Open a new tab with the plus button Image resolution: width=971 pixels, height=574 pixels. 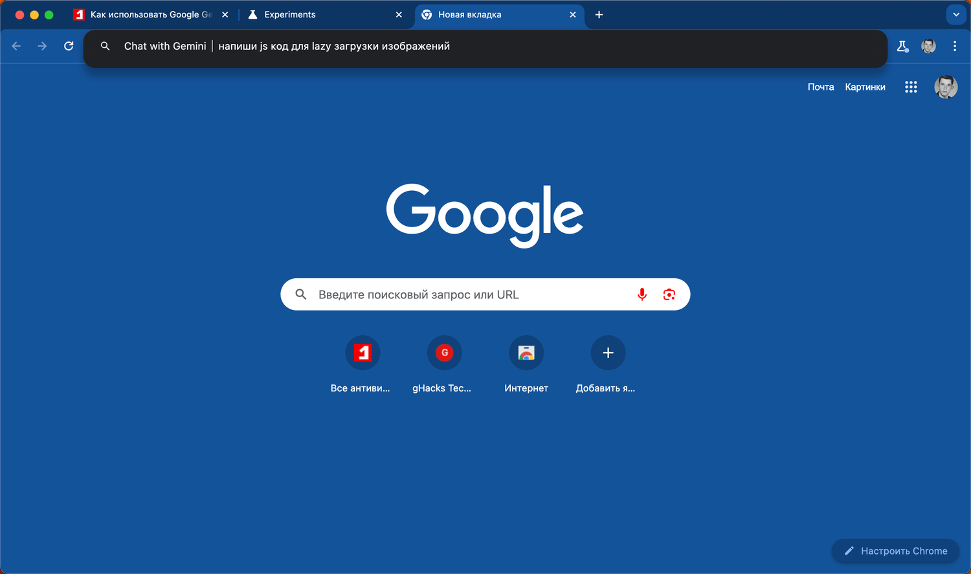pos(599,14)
